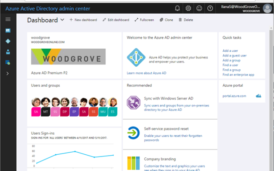Click the dashboard vertical scrollbar

click(x=271, y=100)
